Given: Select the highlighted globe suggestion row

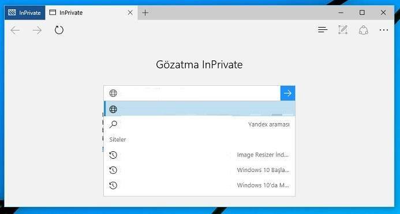Looking at the screenshot, I should (200, 109).
